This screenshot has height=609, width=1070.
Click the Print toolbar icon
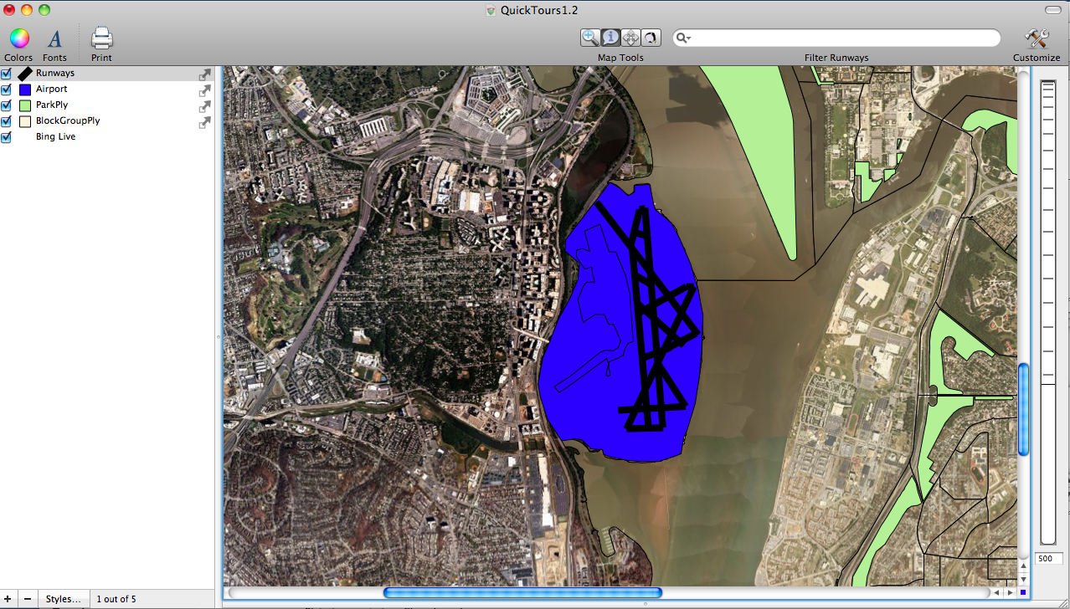[x=101, y=38]
